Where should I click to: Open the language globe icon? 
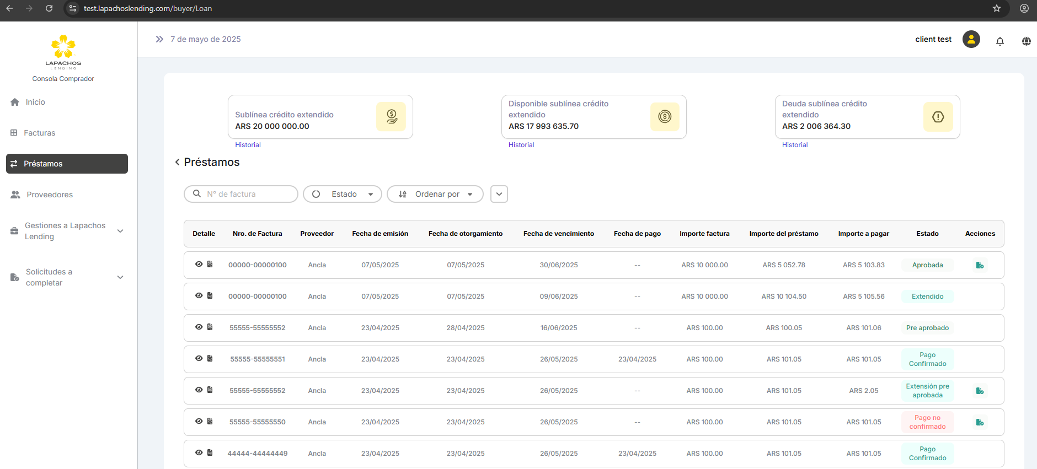[x=1026, y=41]
